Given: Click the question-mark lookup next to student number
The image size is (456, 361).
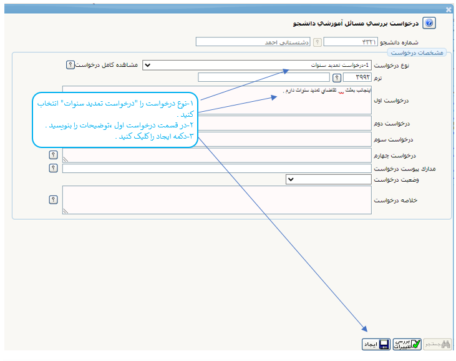Looking at the screenshot, I should click(x=318, y=42).
